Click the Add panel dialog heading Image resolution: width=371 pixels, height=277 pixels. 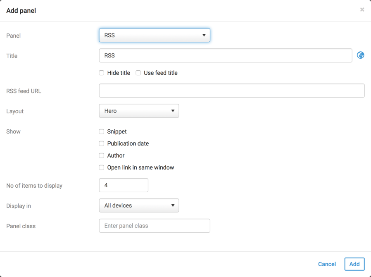(x=21, y=11)
